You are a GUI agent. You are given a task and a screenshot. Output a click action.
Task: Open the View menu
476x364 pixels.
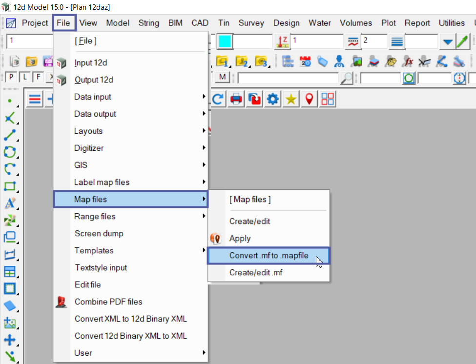(x=88, y=23)
